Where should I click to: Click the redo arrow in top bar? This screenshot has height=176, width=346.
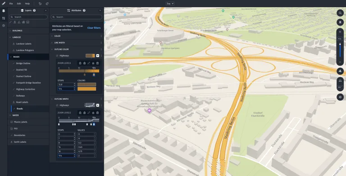click(47, 4)
